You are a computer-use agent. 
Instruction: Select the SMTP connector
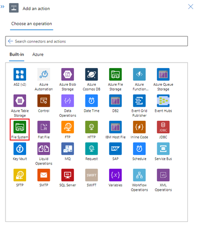44,175
